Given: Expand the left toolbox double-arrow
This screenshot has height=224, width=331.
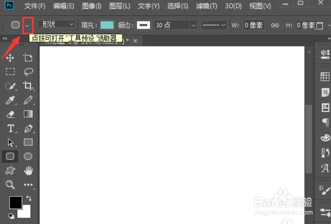Looking at the screenshot, I should (5, 38).
